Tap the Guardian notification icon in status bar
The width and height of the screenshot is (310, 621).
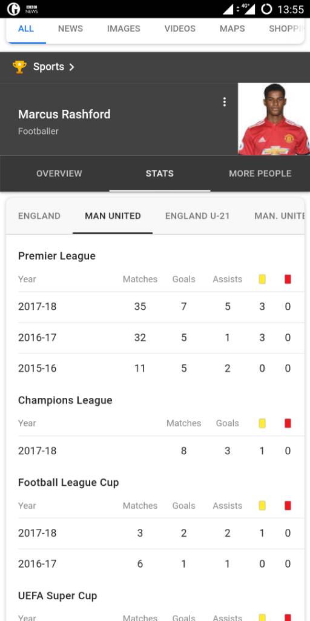[x=13, y=8]
